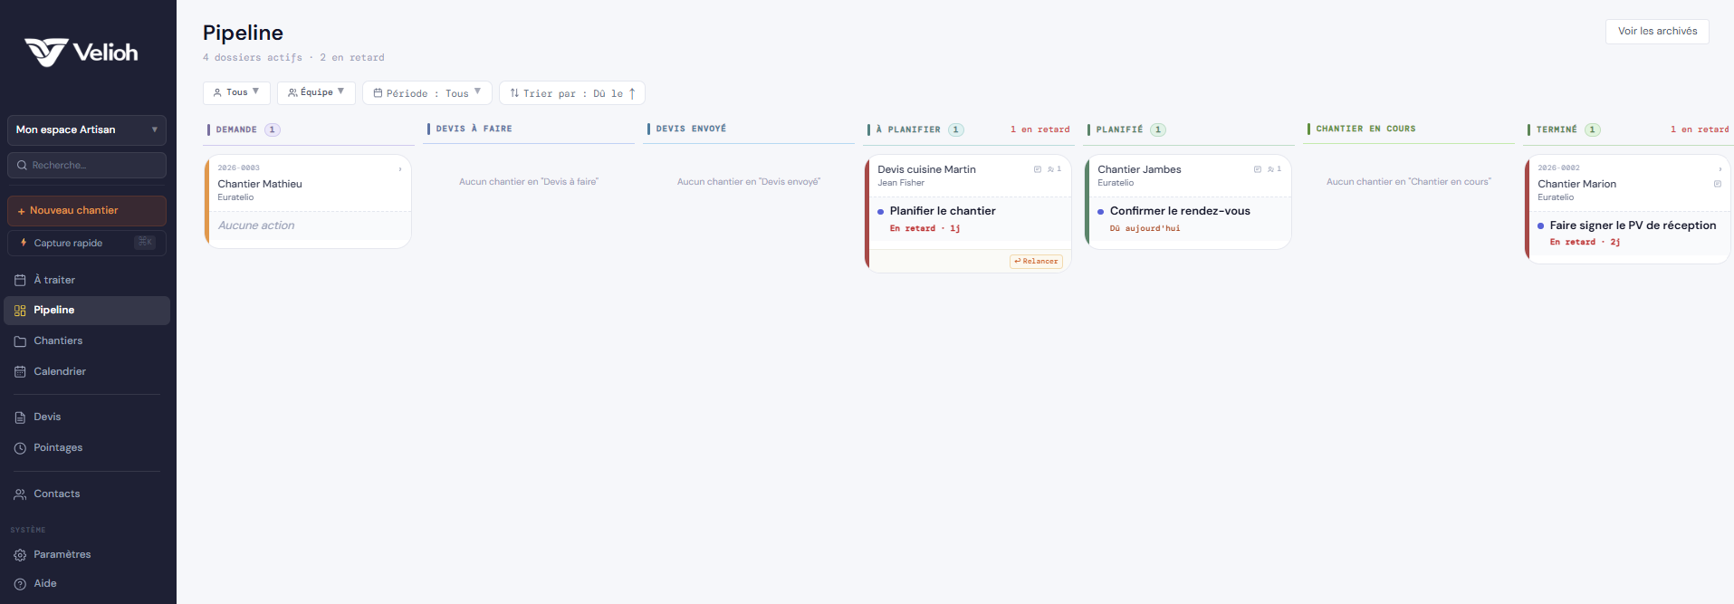Open Faire signer le PV de réception action

point(1633,225)
